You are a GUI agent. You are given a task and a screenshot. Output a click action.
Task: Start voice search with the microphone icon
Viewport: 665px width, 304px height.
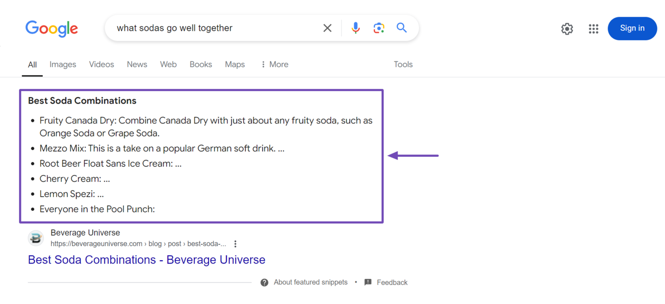click(x=355, y=28)
